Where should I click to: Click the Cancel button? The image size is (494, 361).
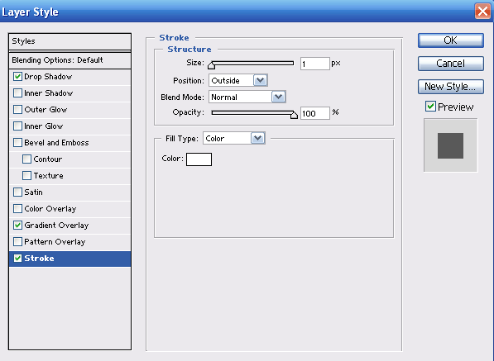coord(451,64)
